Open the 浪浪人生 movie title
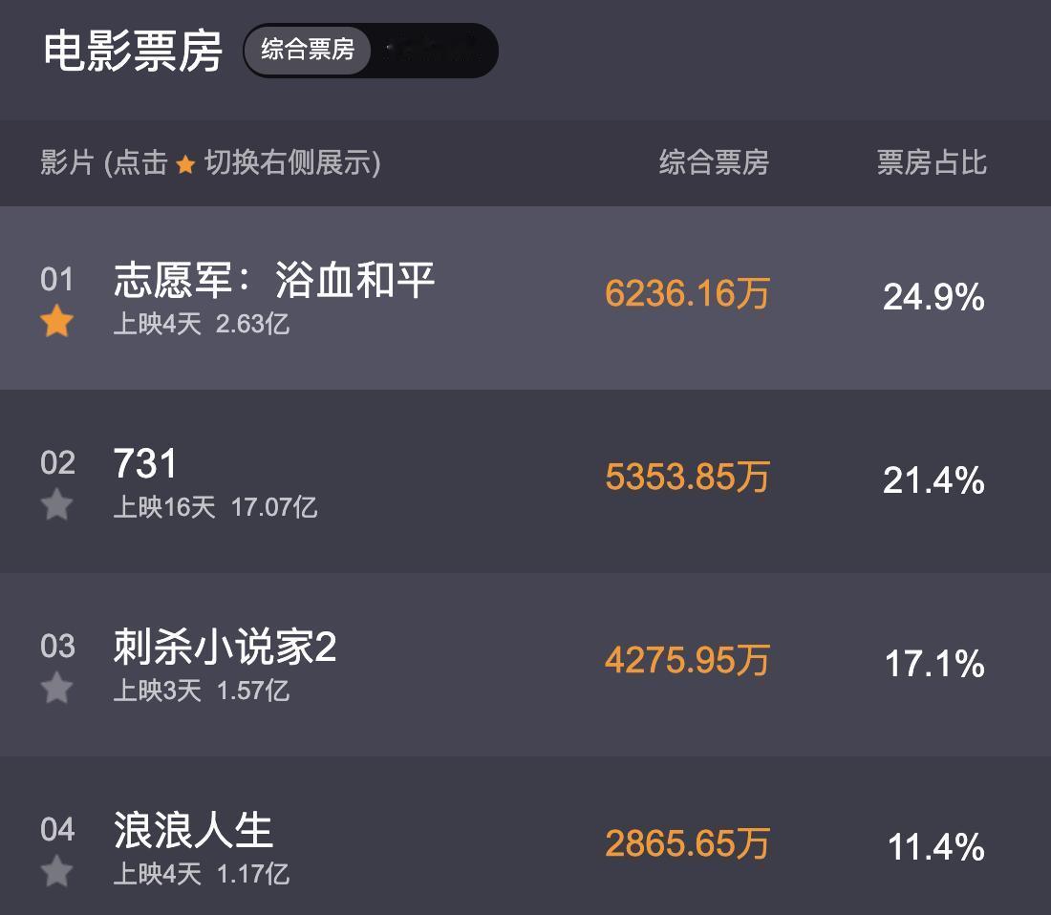The width and height of the screenshot is (1051, 915). [193, 830]
